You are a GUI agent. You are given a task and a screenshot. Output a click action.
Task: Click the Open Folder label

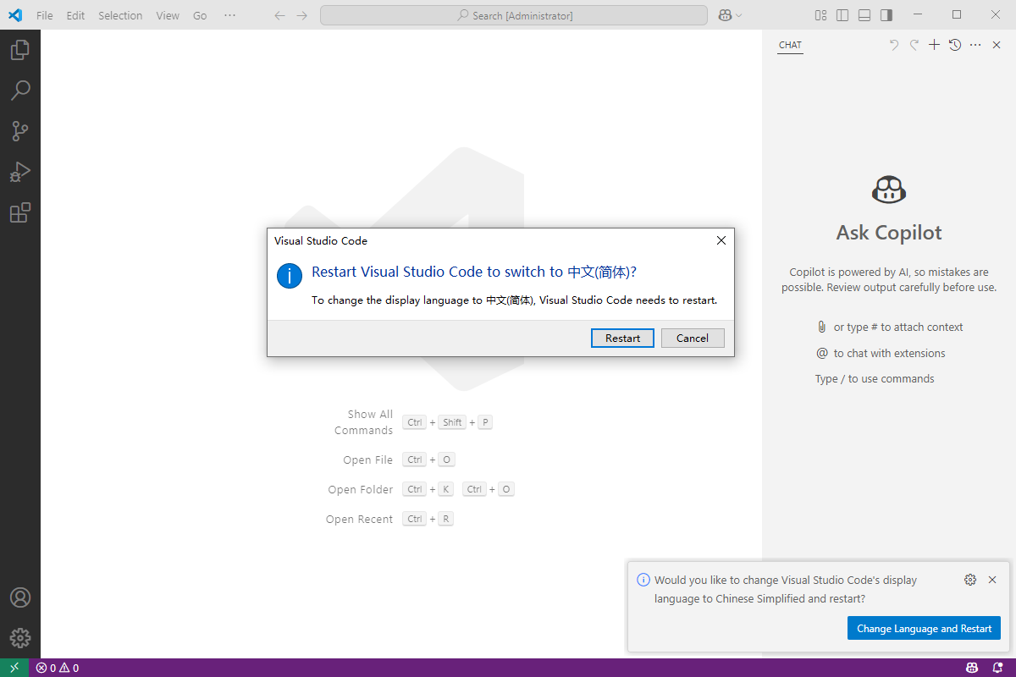click(x=361, y=489)
